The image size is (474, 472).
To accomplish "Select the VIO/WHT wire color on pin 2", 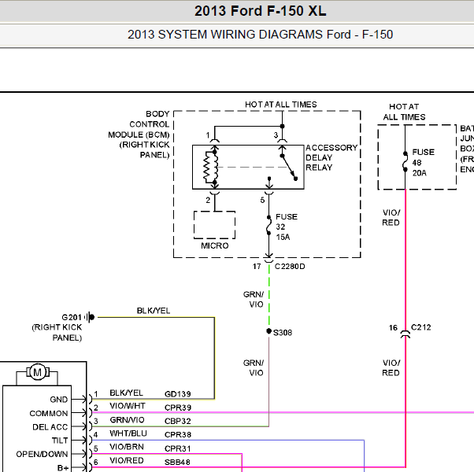I will [x=128, y=406].
